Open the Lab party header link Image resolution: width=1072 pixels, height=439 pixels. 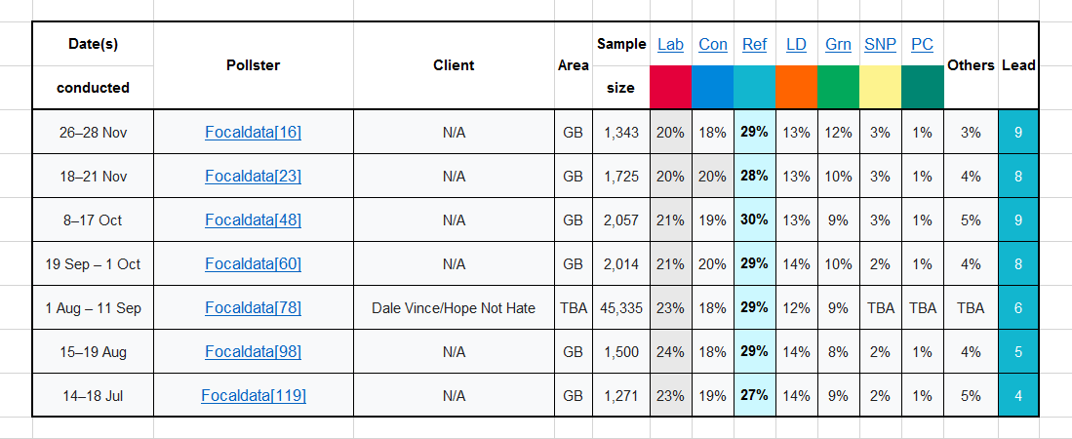[x=670, y=44]
